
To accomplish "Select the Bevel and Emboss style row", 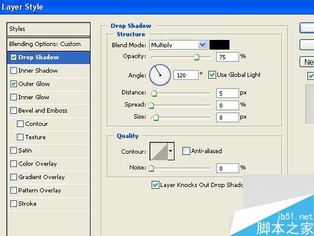I will [48, 111].
